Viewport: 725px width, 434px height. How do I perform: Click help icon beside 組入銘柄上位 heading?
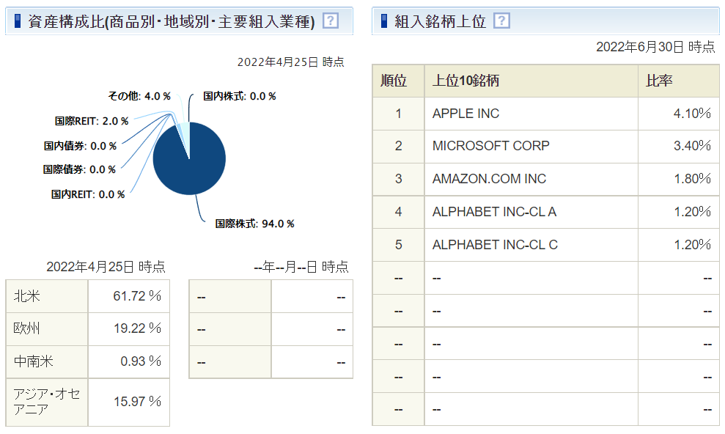click(x=501, y=21)
